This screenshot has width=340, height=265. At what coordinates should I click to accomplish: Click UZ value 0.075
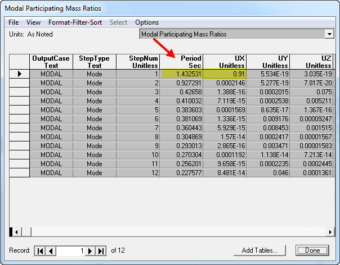(x=311, y=92)
